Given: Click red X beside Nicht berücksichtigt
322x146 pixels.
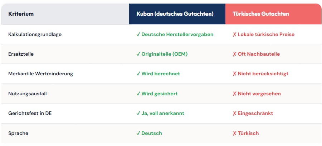Looking at the screenshot, I should click(x=234, y=74).
